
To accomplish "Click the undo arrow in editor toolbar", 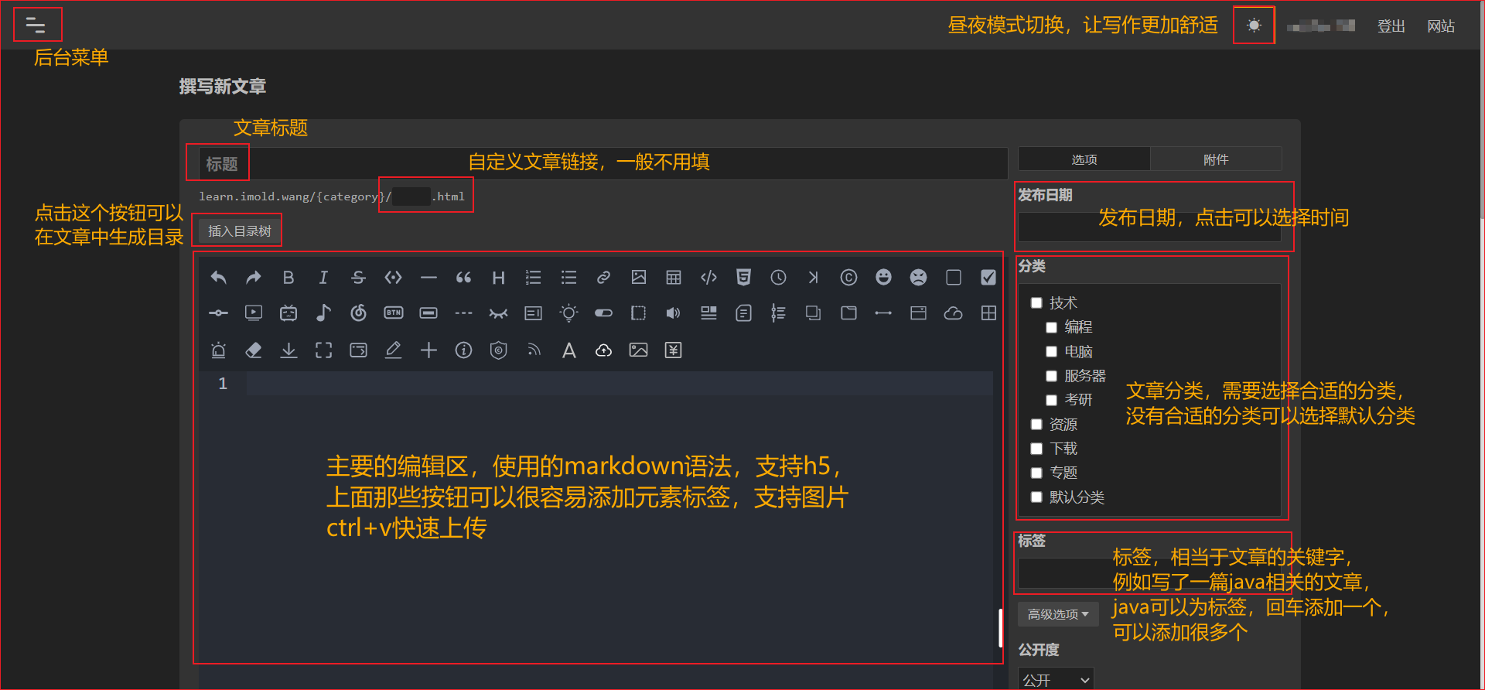I will 219,277.
